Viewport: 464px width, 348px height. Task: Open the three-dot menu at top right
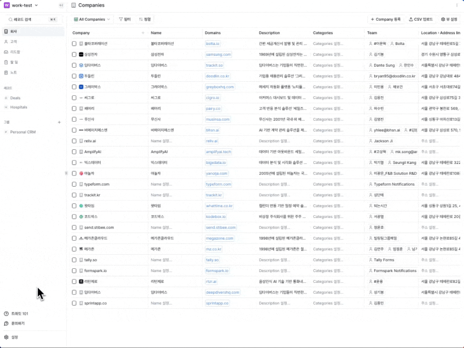457,5
